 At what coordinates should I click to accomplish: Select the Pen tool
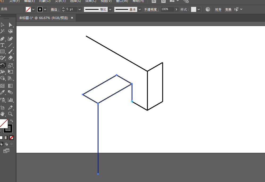[3, 39]
